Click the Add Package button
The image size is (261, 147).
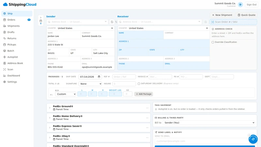point(144,94)
